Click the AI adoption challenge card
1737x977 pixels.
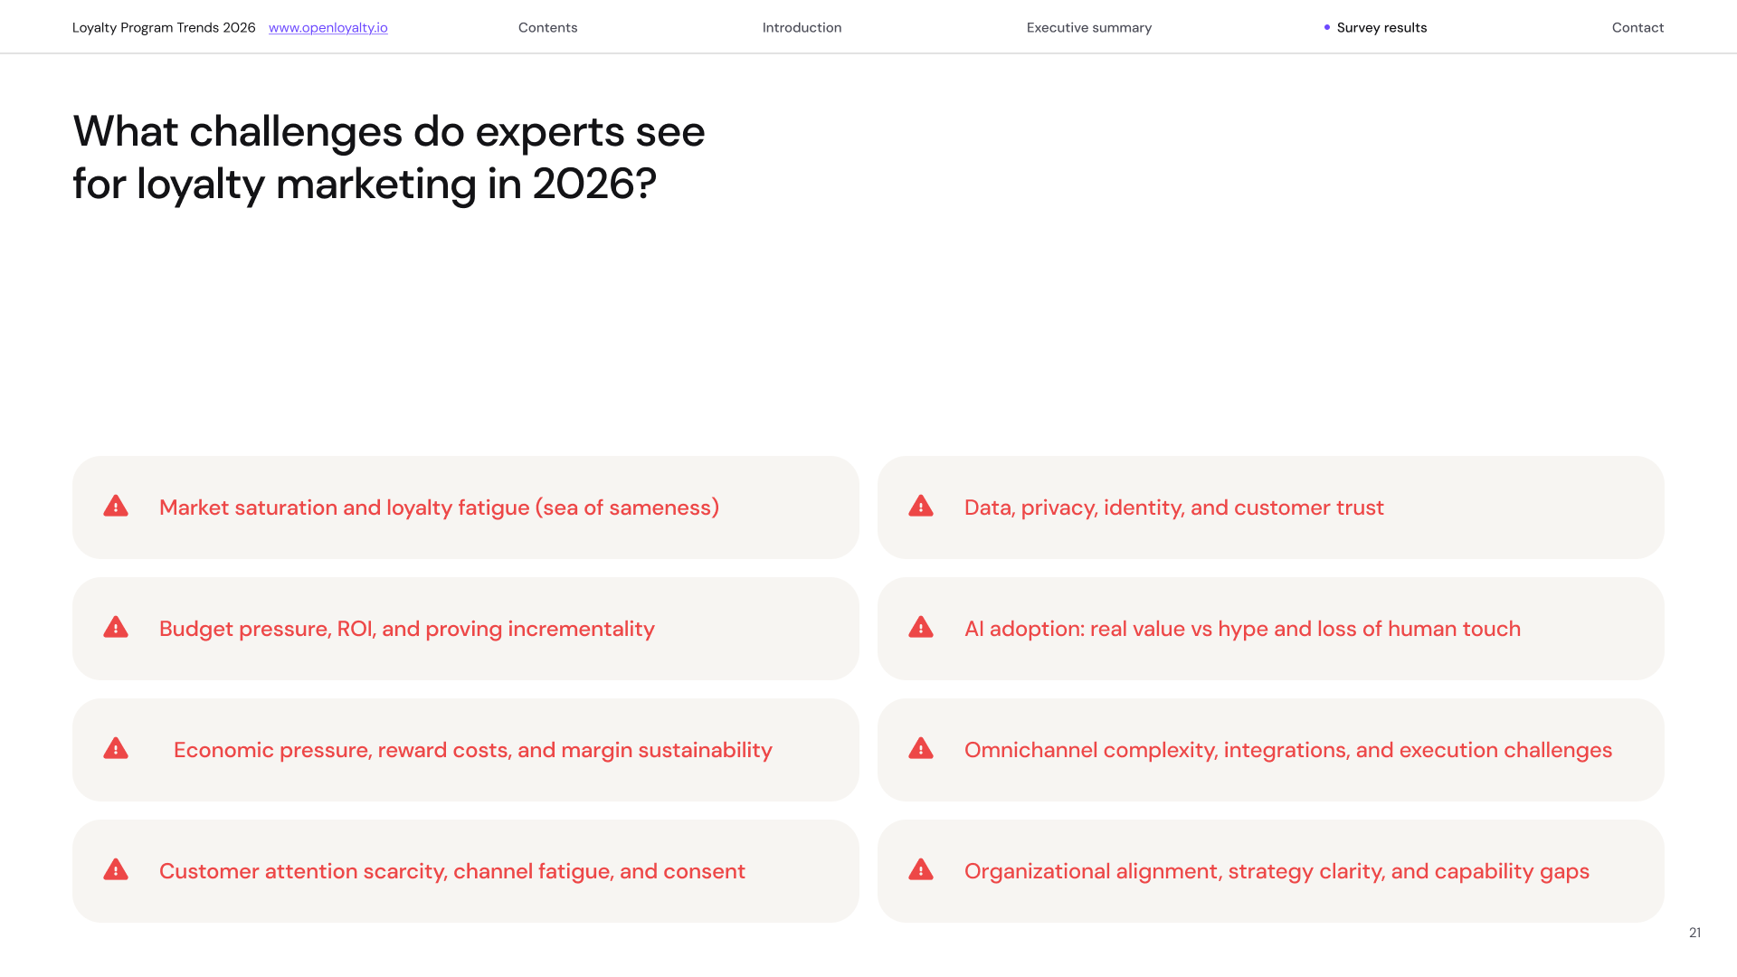coord(1270,629)
